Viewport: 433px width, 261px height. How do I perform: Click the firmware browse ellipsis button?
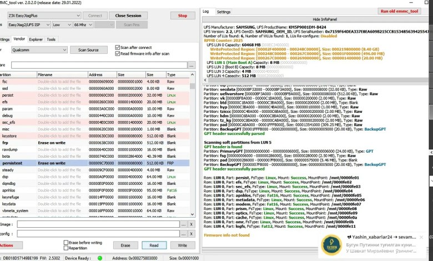click(x=192, y=65)
